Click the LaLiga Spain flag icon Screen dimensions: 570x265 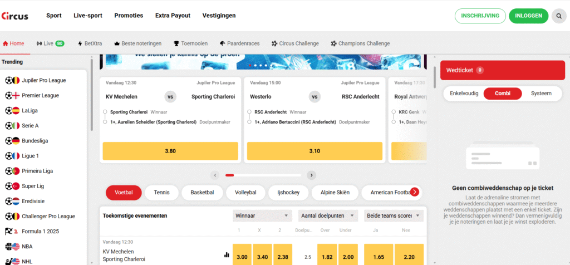[x=16, y=110]
